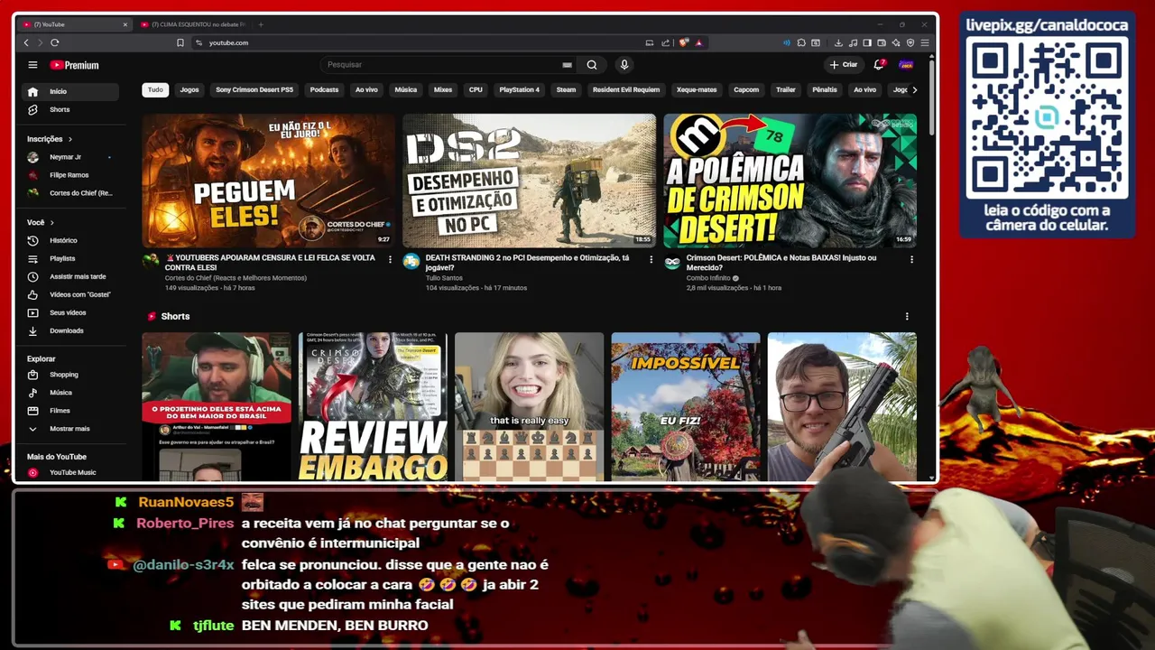
Task: Open the browser VPN shield icon
Action: point(910,42)
